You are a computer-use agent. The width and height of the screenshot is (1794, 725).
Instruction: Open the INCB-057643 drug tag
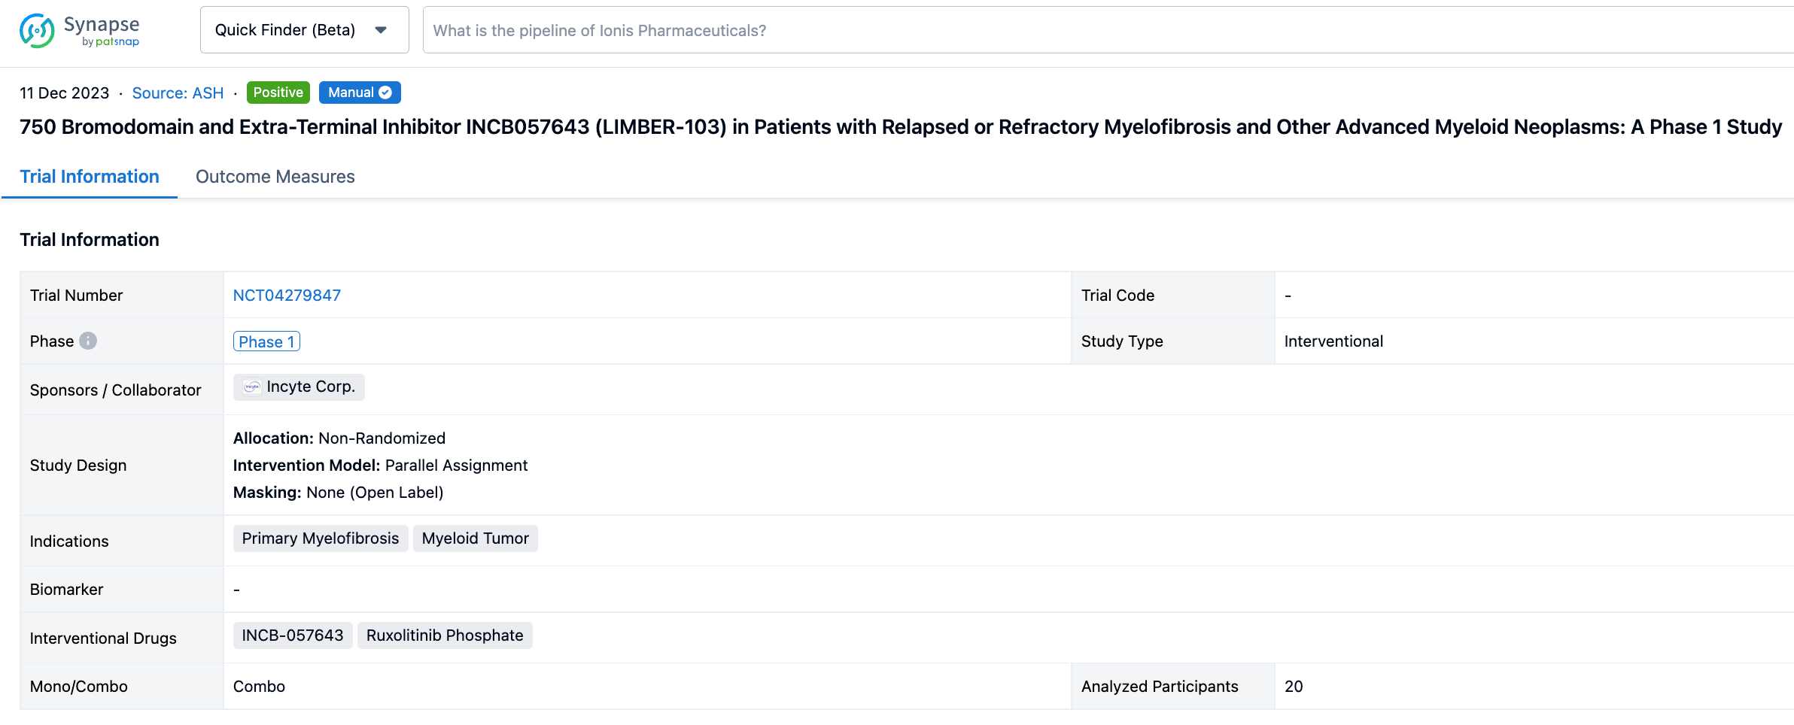[292, 636]
